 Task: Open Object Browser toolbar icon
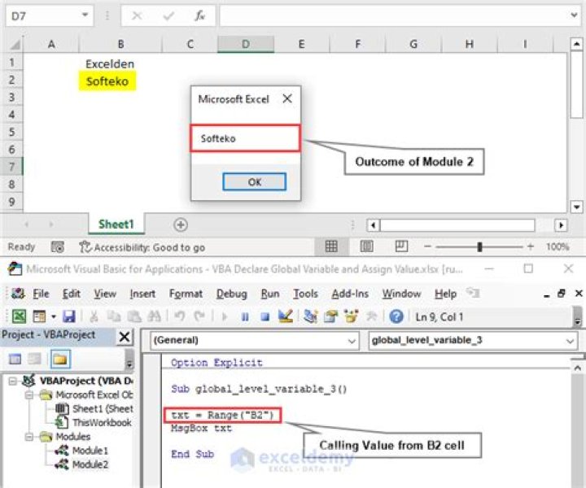point(351,316)
